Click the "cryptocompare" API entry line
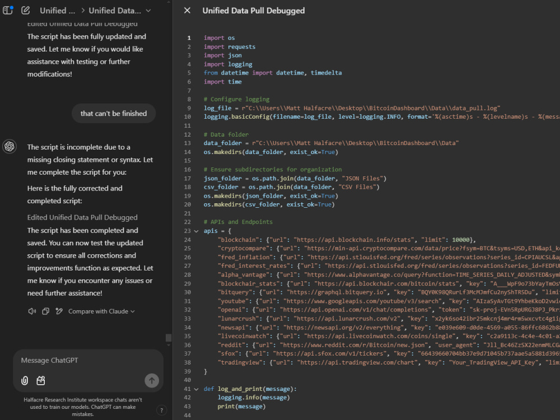This screenshot has height=420, width=560. tap(389, 248)
